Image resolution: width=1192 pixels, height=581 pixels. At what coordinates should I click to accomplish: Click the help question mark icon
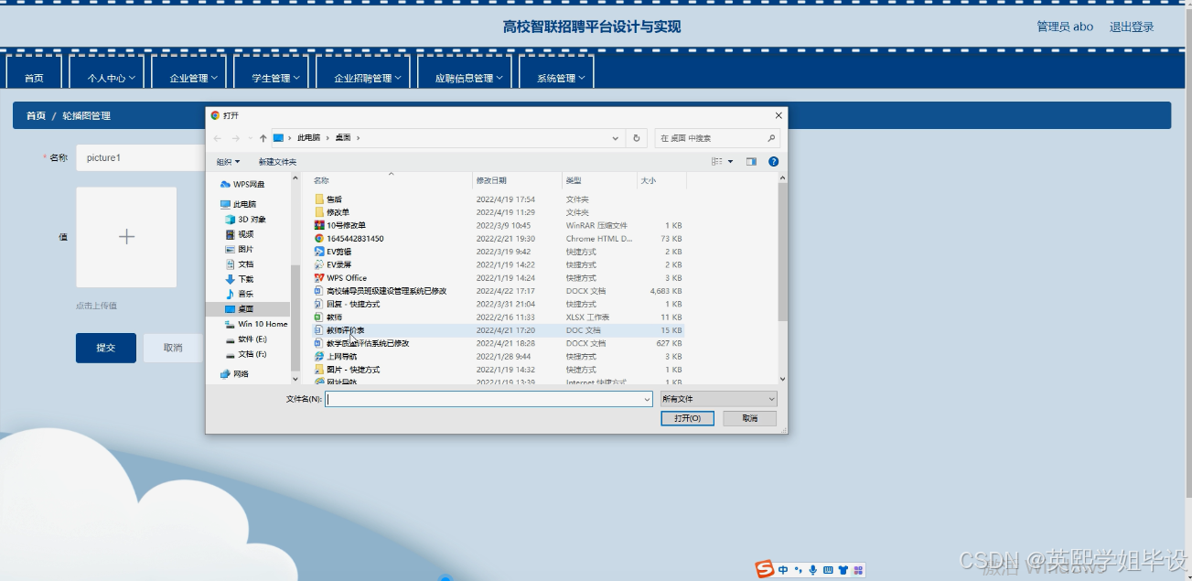773,162
